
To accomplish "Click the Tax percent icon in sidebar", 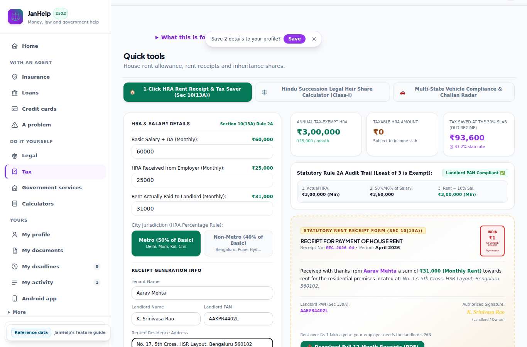I will [x=15, y=172].
